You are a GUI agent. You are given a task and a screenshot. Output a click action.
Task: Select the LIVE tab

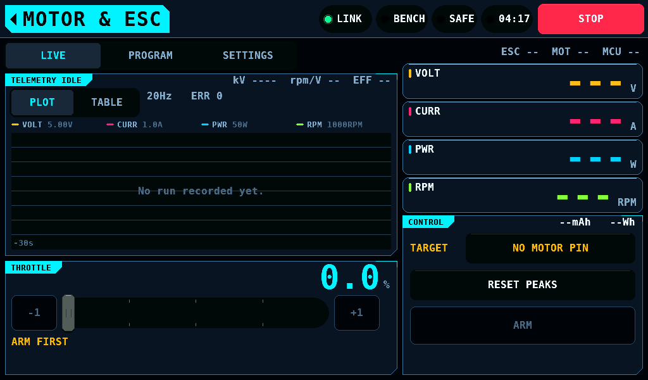click(x=53, y=55)
